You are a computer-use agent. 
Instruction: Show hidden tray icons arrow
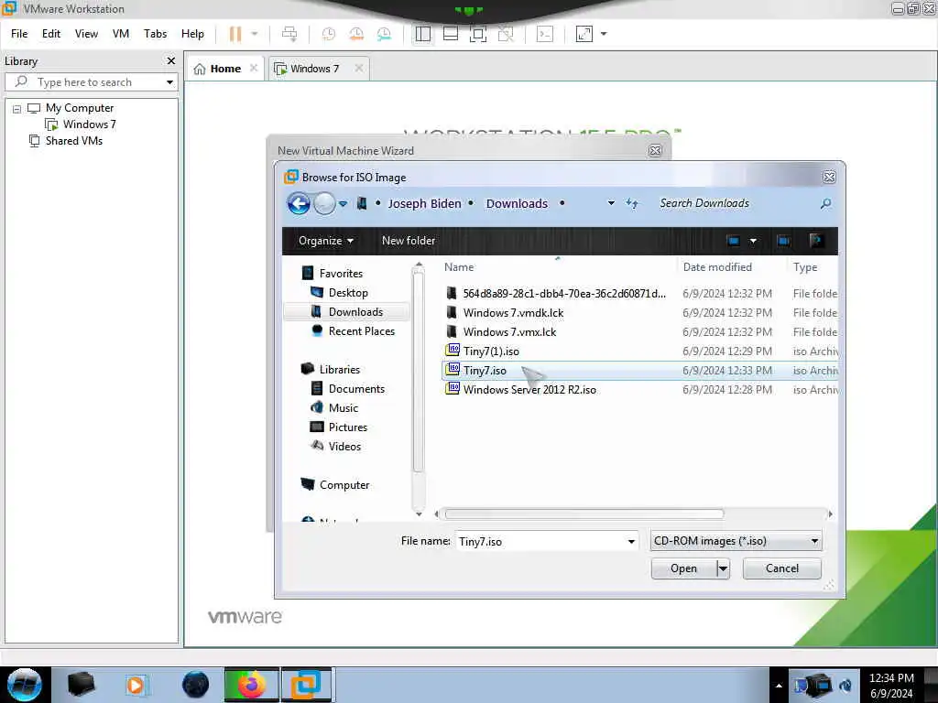point(779,686)
